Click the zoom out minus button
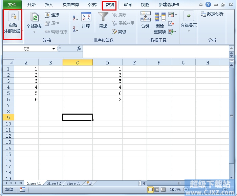237x196 pixels. coord(186,189)
